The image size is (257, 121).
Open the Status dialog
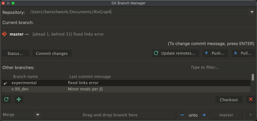point(15,53)
